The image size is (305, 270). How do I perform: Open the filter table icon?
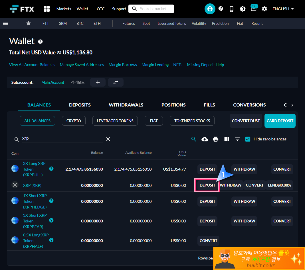tap(237, 139)
